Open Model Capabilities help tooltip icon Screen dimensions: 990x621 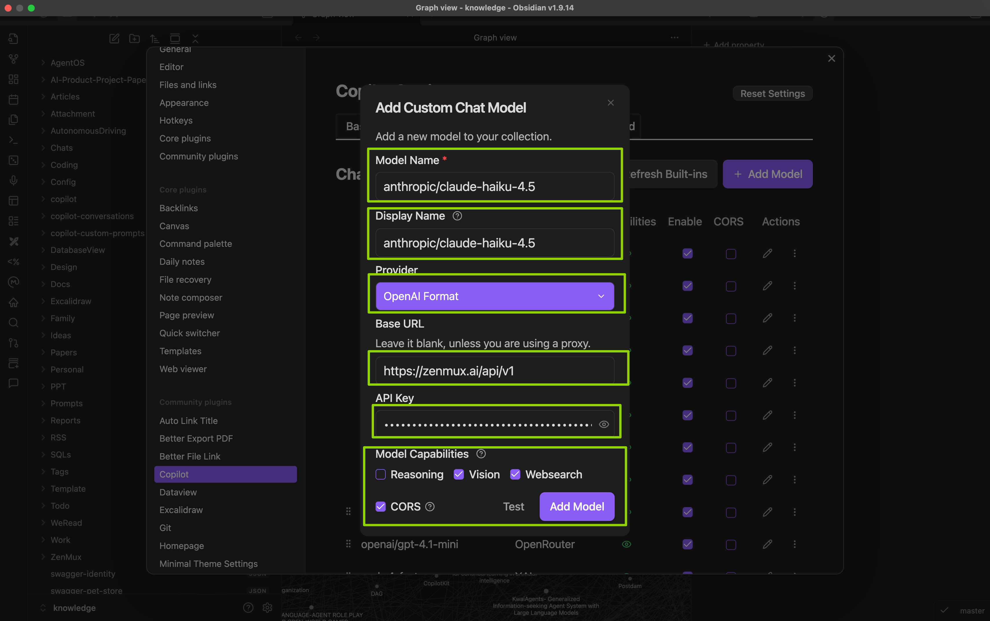(481, 454)
